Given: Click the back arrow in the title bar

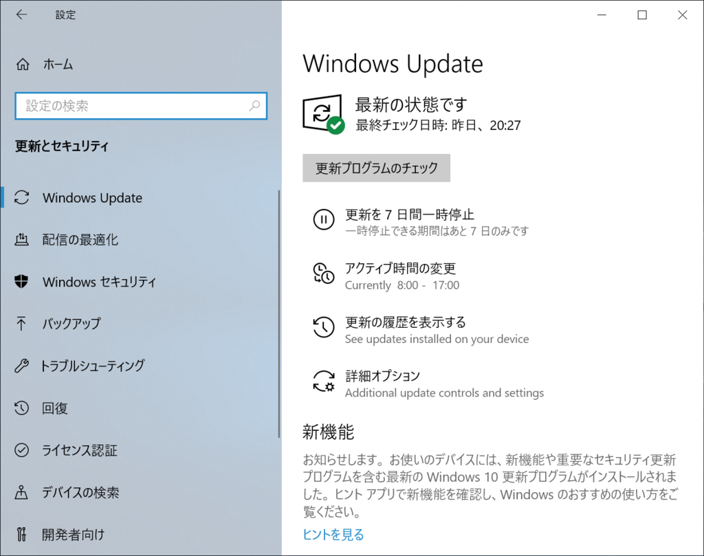Looking at the screenshot, I should pos(21,15).
